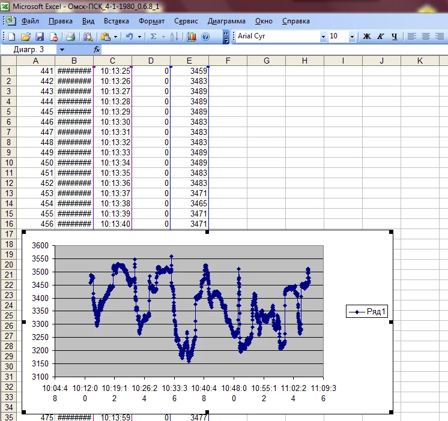Image resolution: width=448 pixels, height=421 pixels.
Task: Select column G header
Action: (266, 61)
